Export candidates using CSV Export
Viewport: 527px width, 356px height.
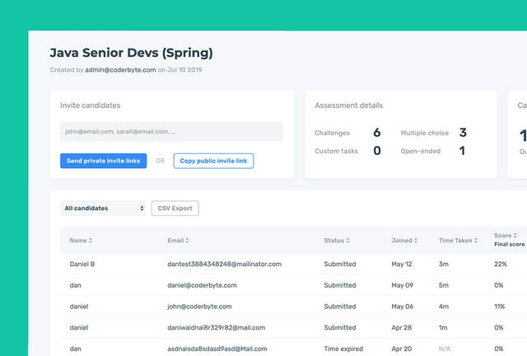coord(175,208)
